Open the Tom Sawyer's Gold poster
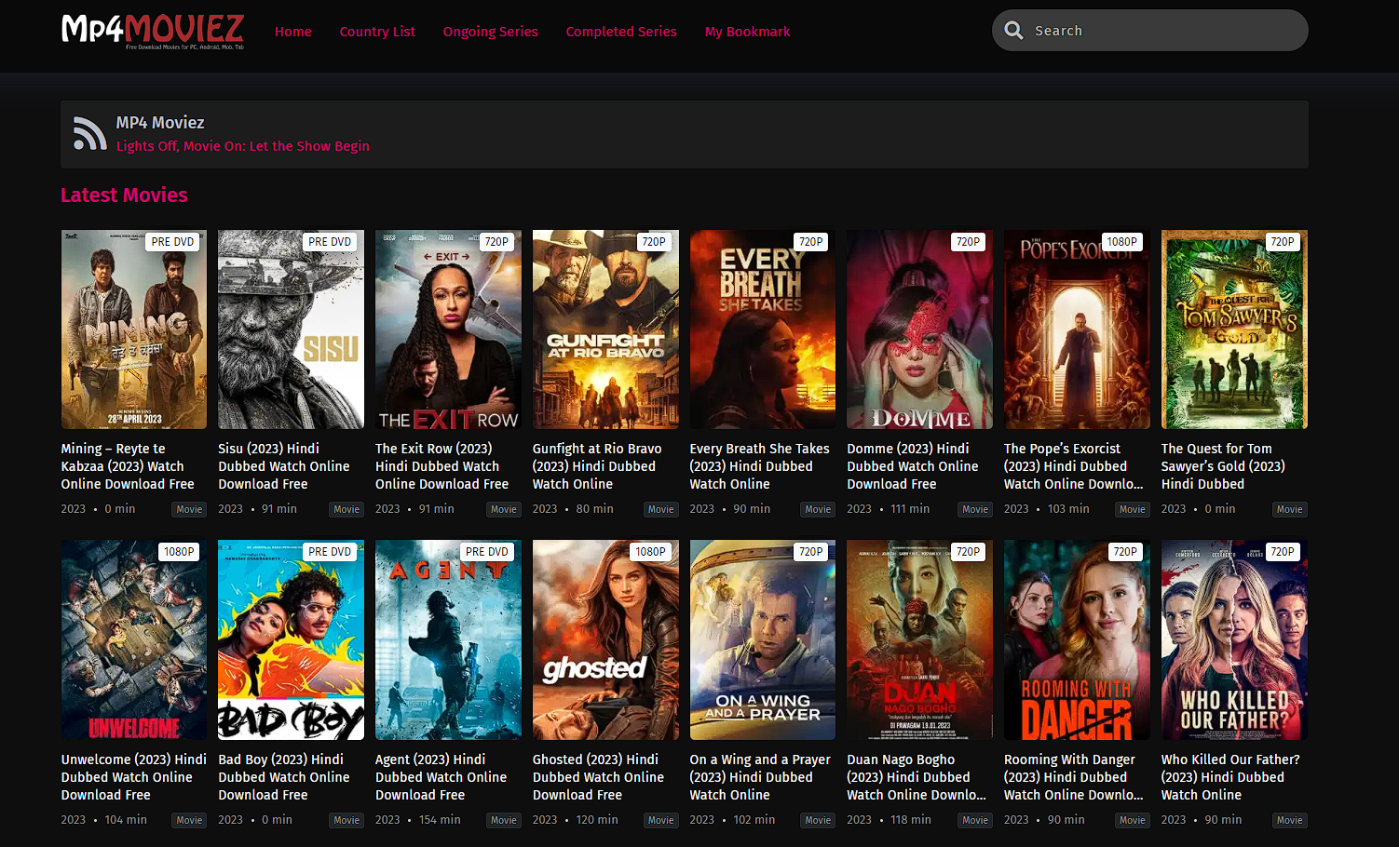 tap(1234, 329)
